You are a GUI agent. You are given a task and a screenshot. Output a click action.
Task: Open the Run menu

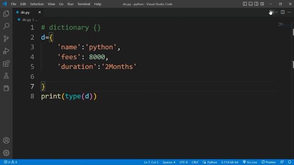pyautogui.click(x=70, y=4)
